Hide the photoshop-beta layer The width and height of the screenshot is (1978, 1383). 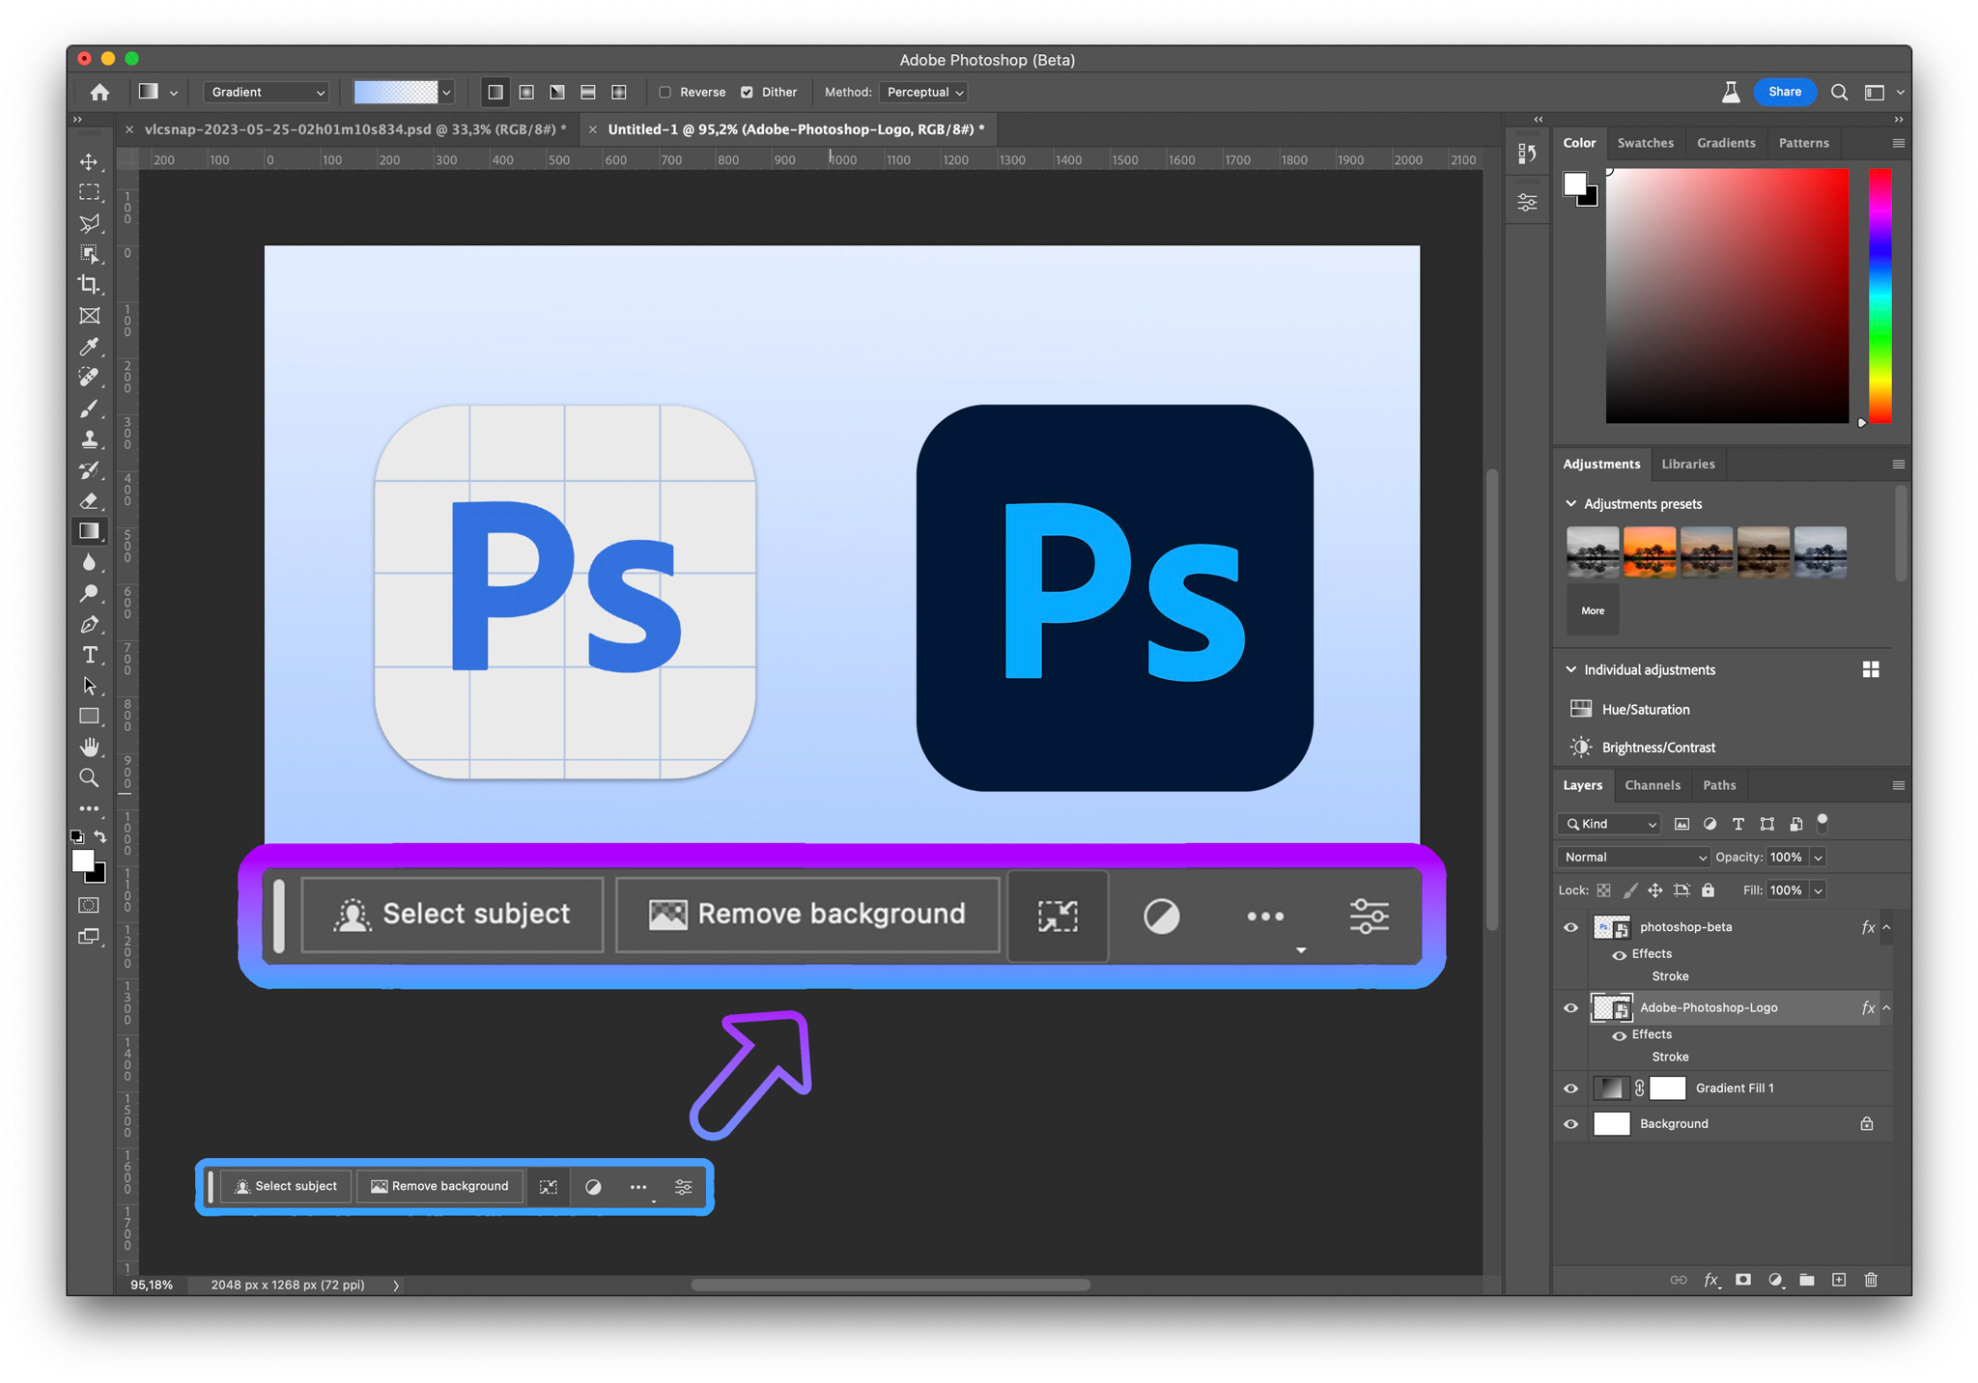tap(1570, 927)
